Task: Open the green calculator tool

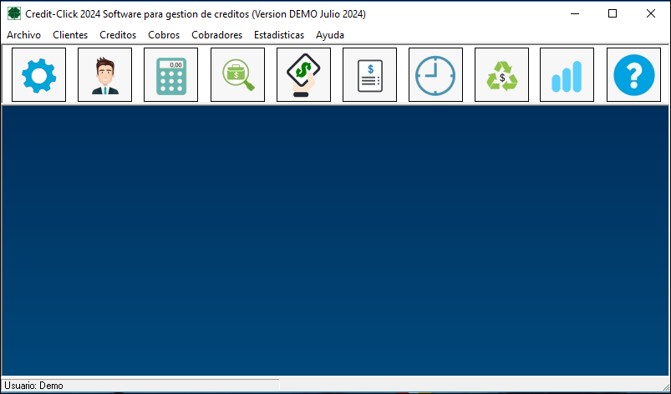Action: (x=170, y=75)
